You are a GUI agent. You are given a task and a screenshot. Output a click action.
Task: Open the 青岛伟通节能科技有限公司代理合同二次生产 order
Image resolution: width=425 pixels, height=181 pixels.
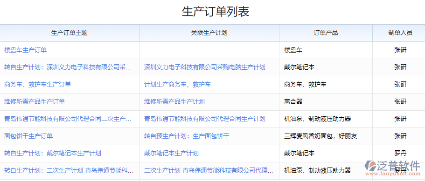click(68, 119)
